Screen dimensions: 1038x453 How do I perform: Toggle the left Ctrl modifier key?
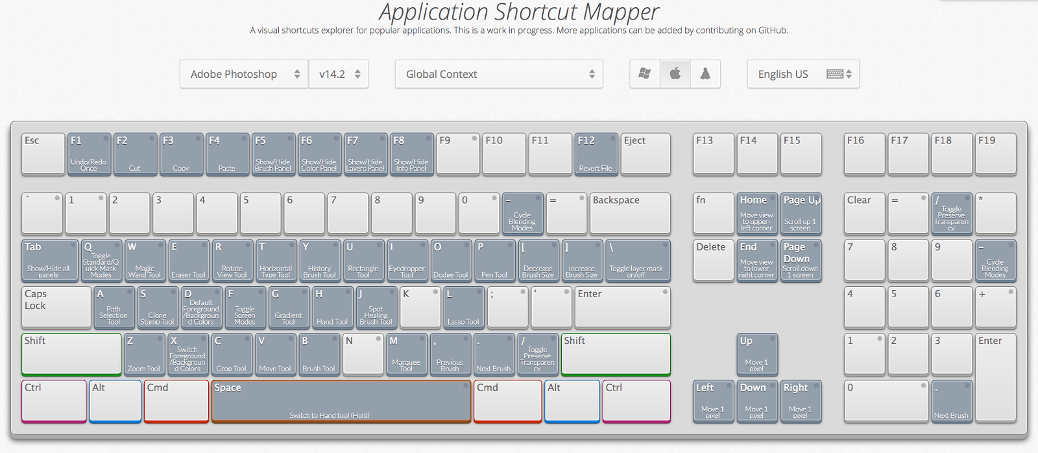[x=54, y=401]
